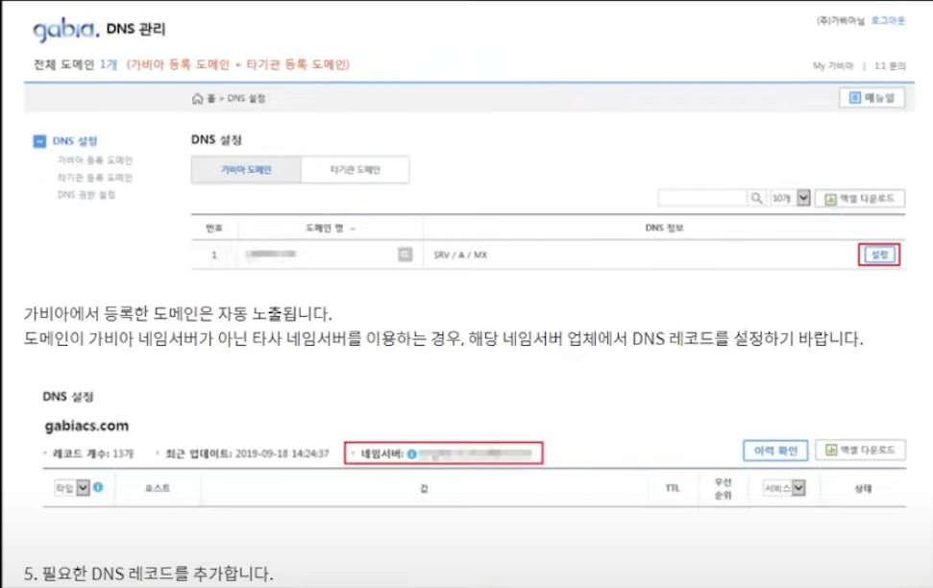
Task: Click the TTL column header
Action: (x=673, y=488)
